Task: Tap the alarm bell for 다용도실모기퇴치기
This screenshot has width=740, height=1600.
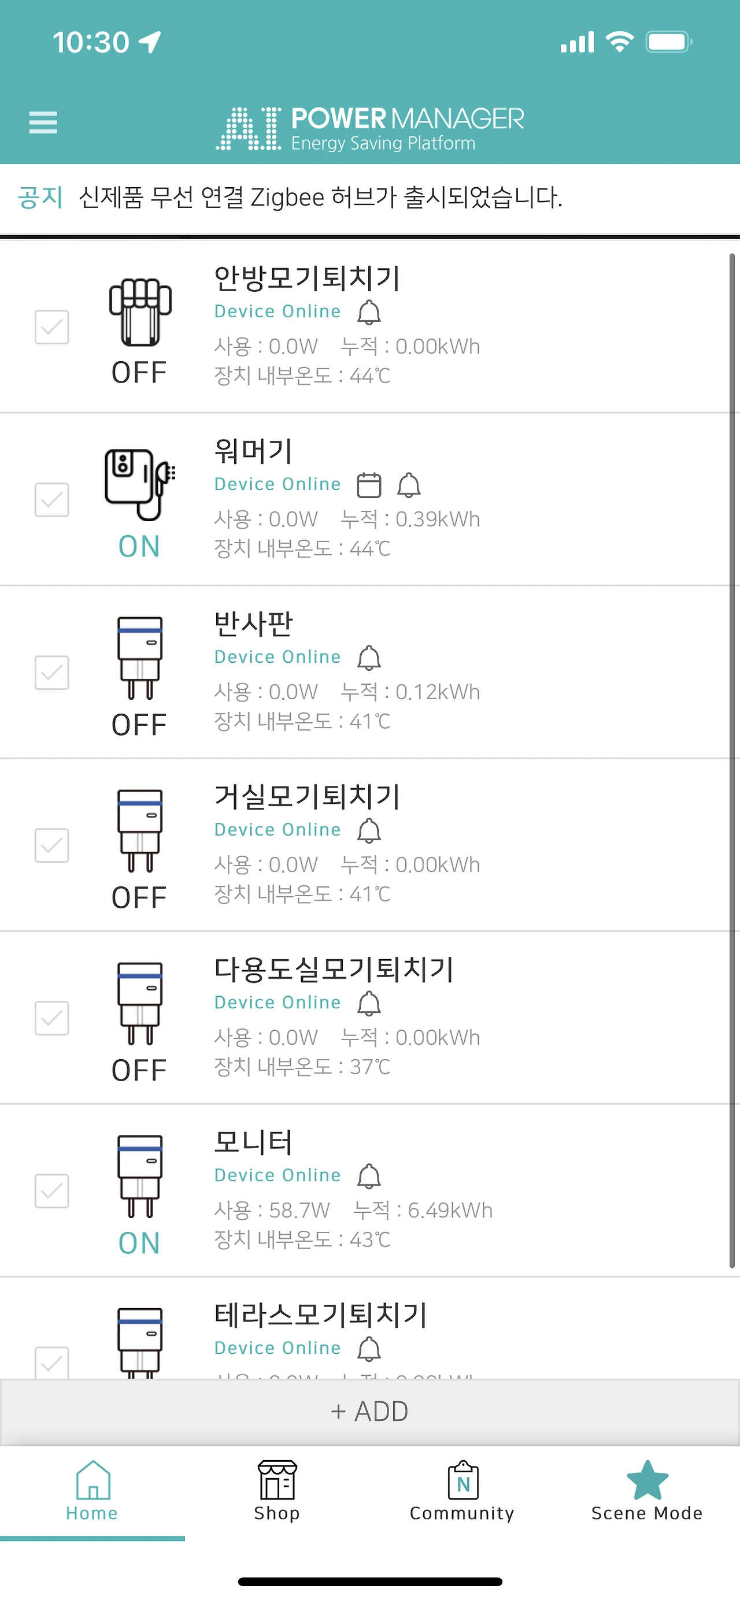Action: click(x=369, y=1003)
